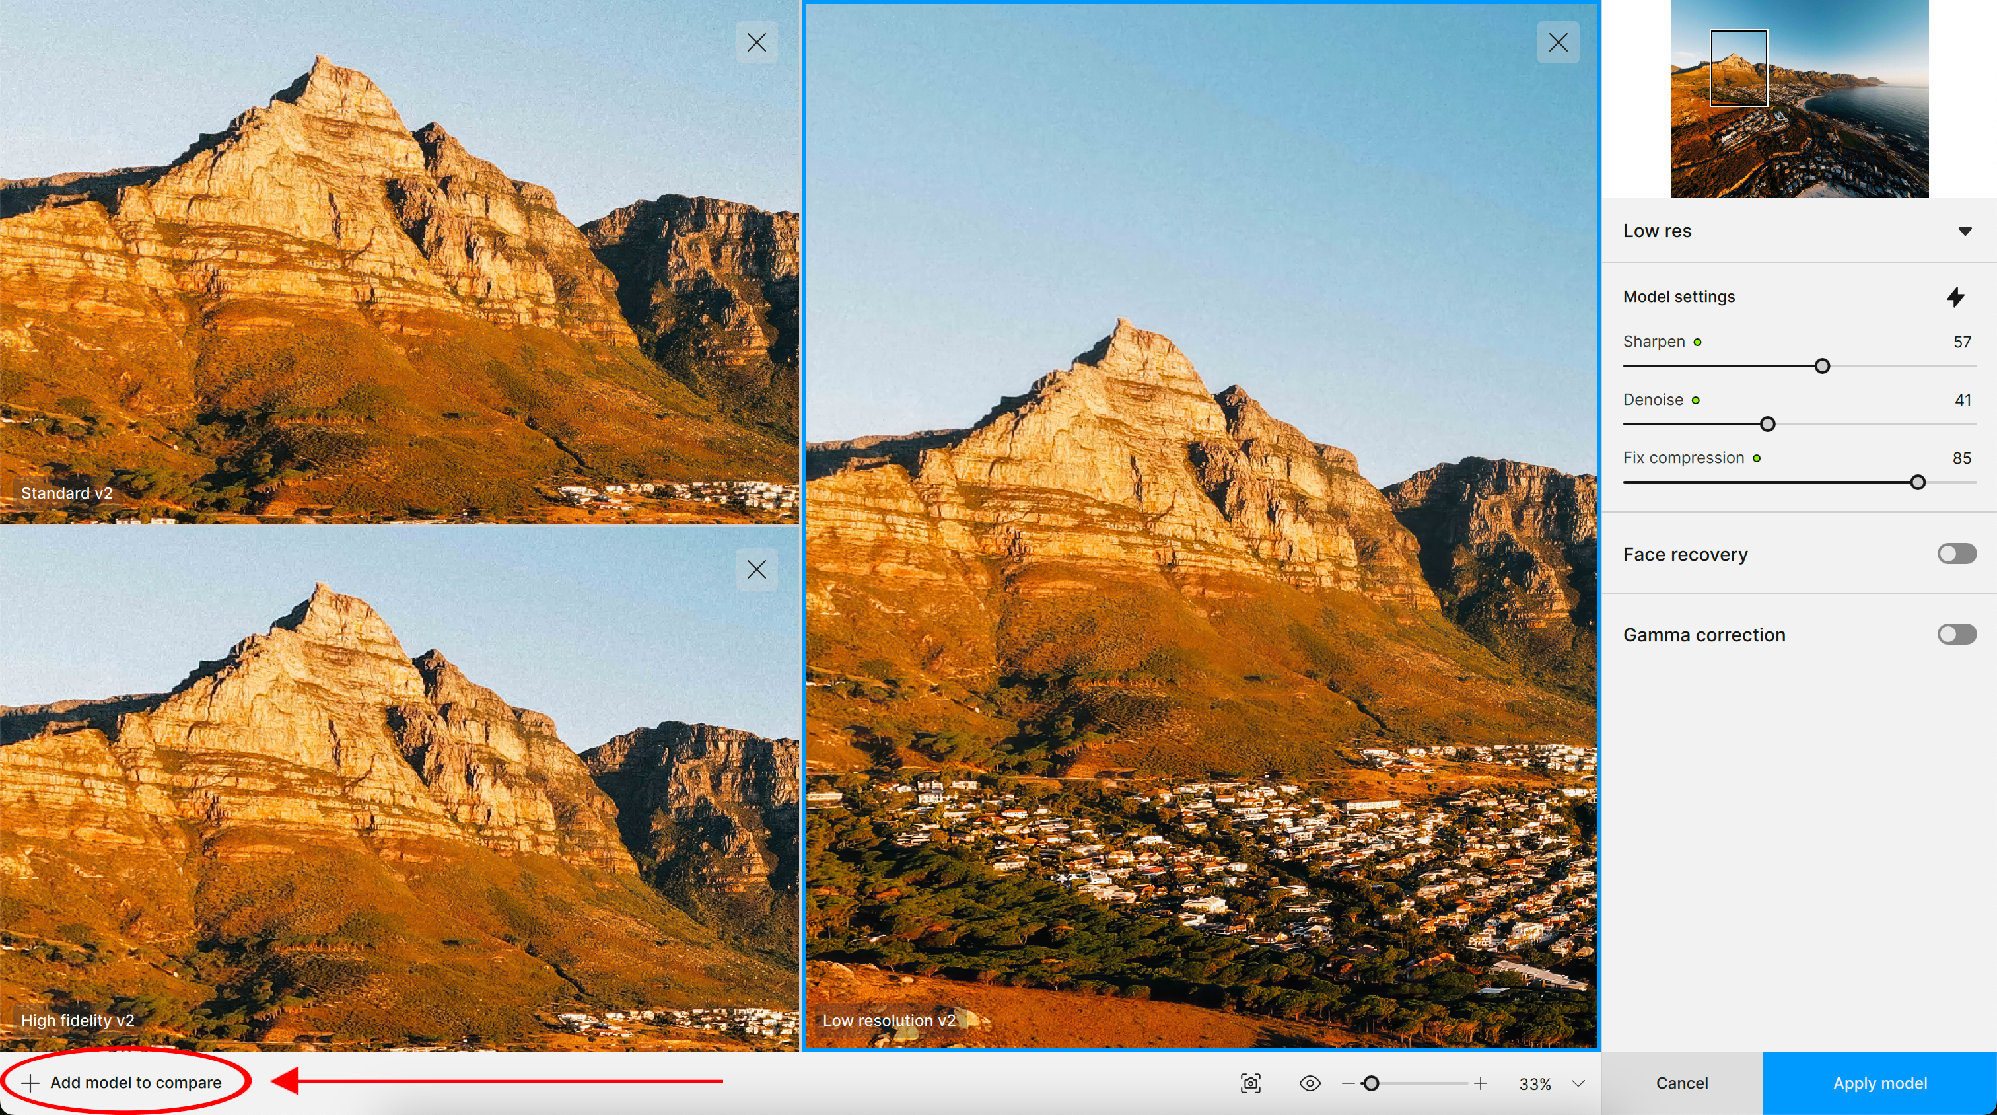Click Add model to compare
1997x1115 pixels.
tap(135, 1083)
